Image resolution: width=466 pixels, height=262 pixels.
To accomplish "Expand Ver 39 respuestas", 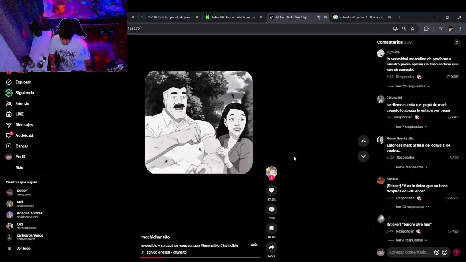I will tap(412, 86).
